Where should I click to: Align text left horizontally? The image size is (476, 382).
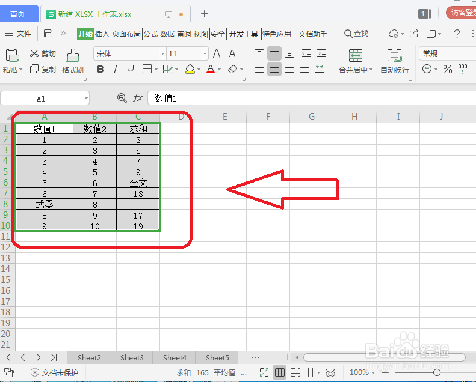click(x=259, y=69)
